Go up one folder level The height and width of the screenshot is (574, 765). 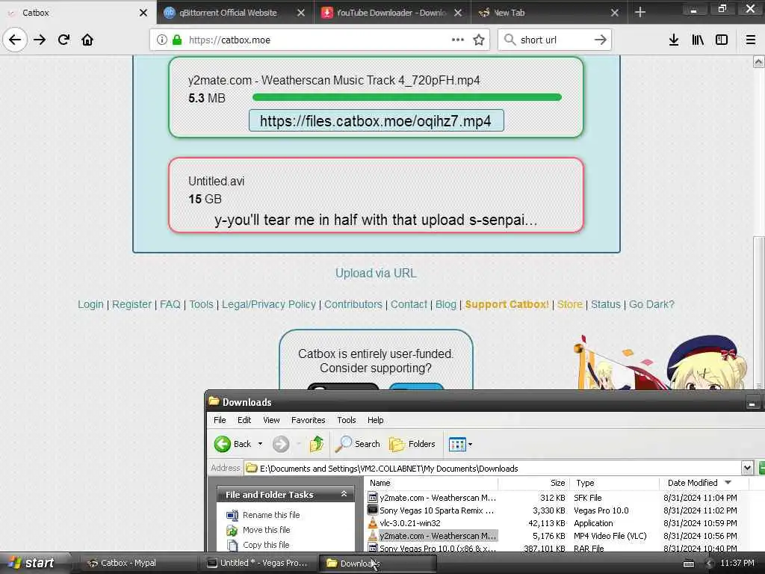(317, 444)
